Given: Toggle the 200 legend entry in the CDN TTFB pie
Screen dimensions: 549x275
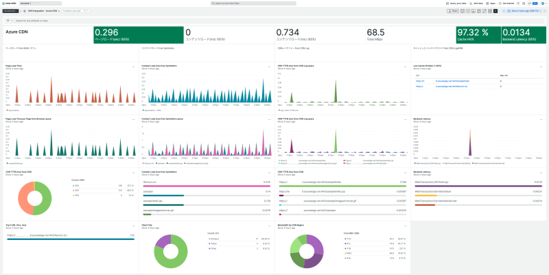Looking at the screenshot, I should (75, 184).
